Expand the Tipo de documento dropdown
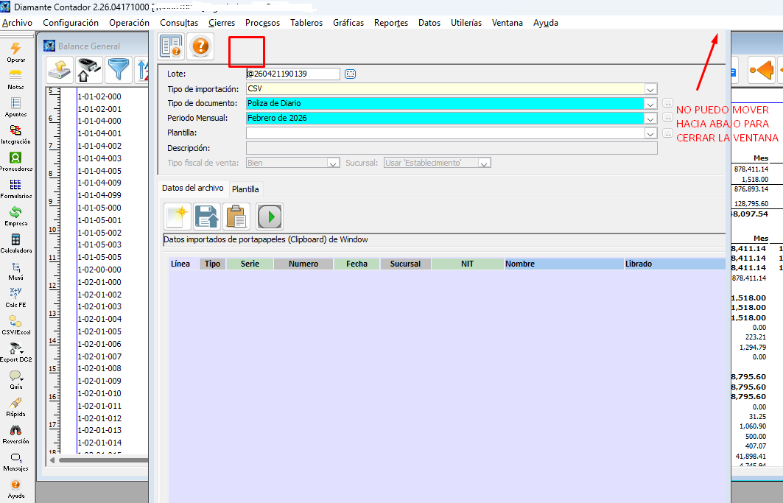 pyautogui.click(x=650, y=104)
